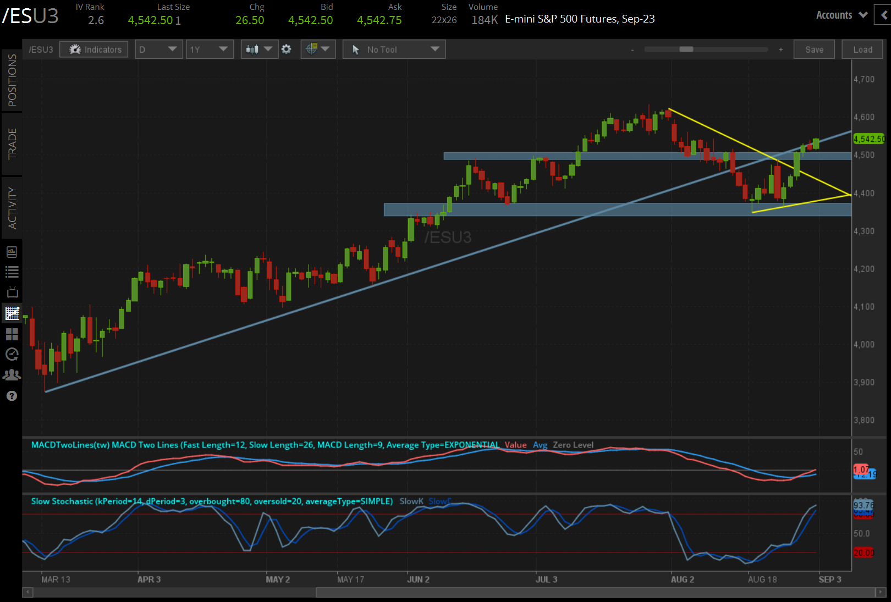Screen dimensions: 891x602
Task: Open the Indicators panel
Action: pyautogui.click(x=94, y=49)
